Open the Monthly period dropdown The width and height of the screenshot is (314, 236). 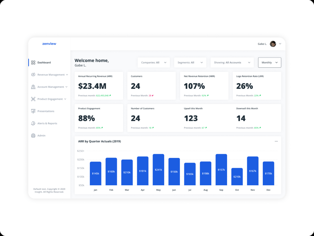[x=269, y=63]
